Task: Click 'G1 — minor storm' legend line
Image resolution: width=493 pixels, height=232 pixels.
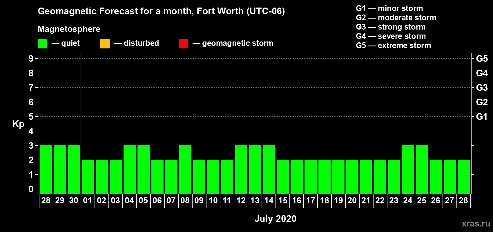Action: coord(389,8)
